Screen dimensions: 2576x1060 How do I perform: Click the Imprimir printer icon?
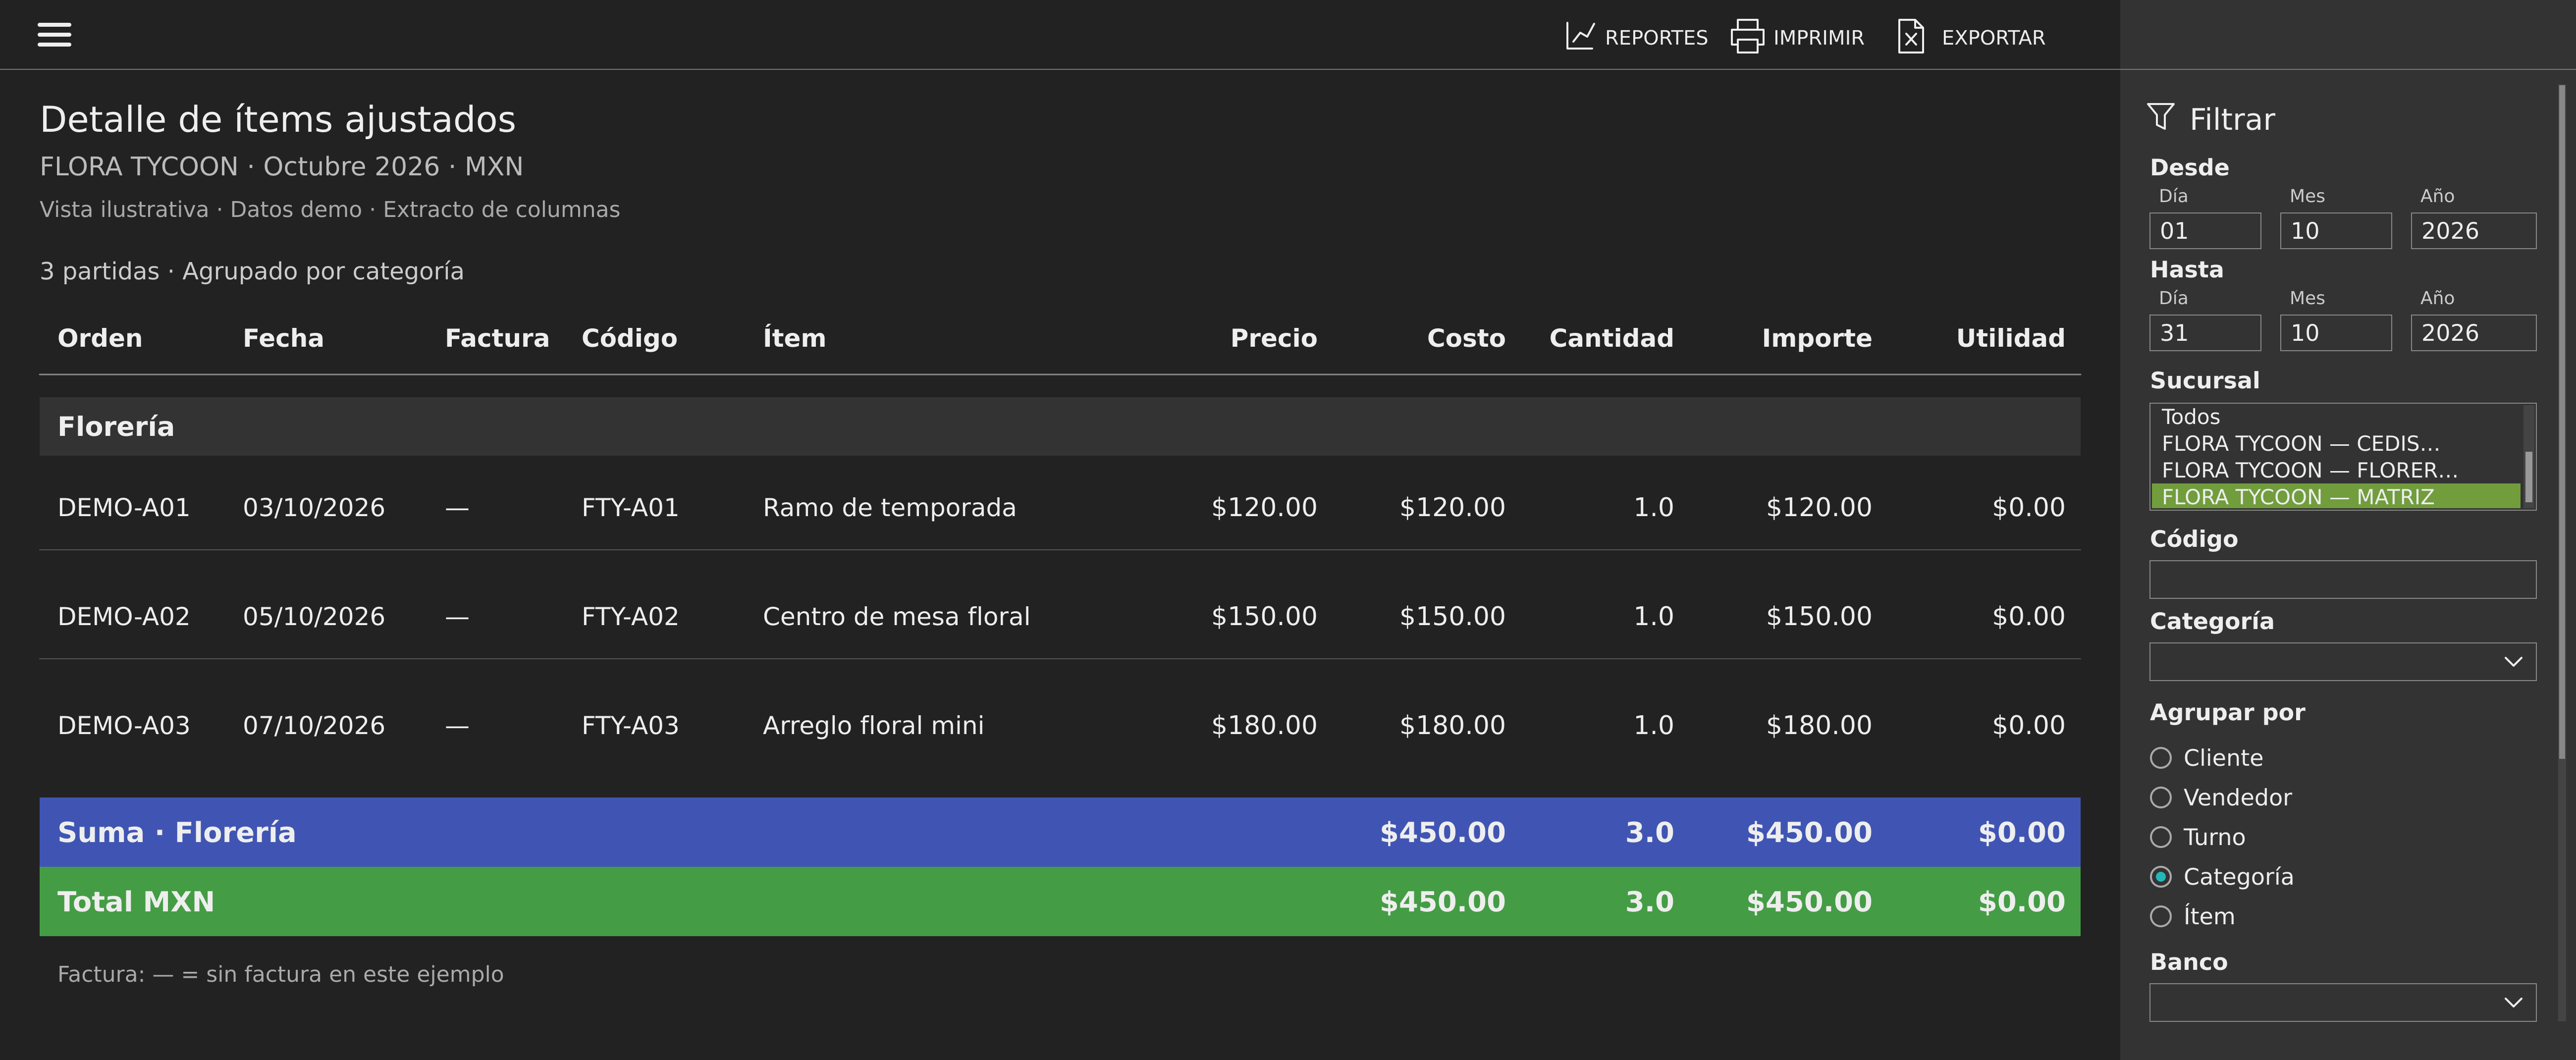[x=1746, y=36]
